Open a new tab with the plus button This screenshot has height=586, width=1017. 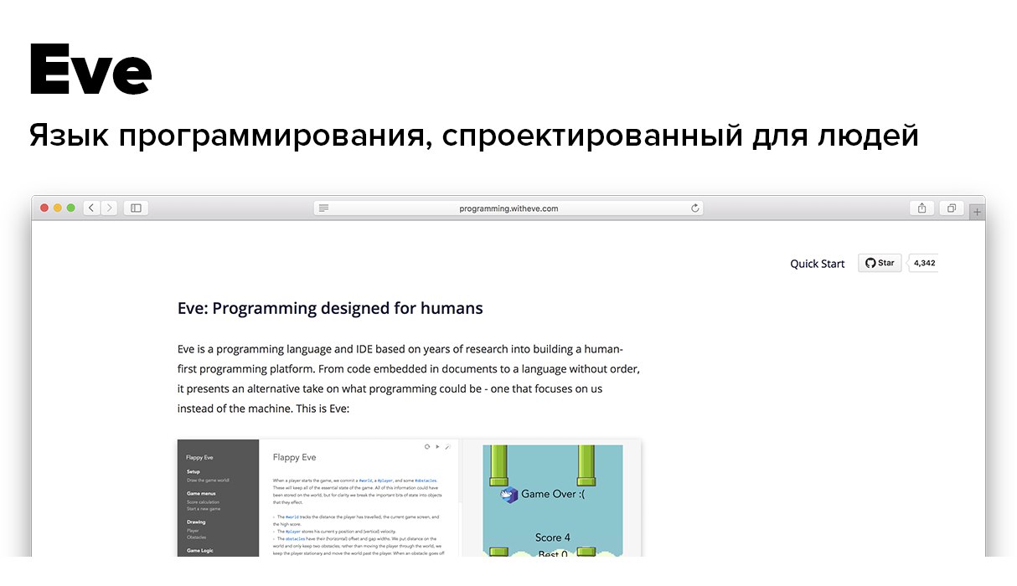tap(977, 213)
